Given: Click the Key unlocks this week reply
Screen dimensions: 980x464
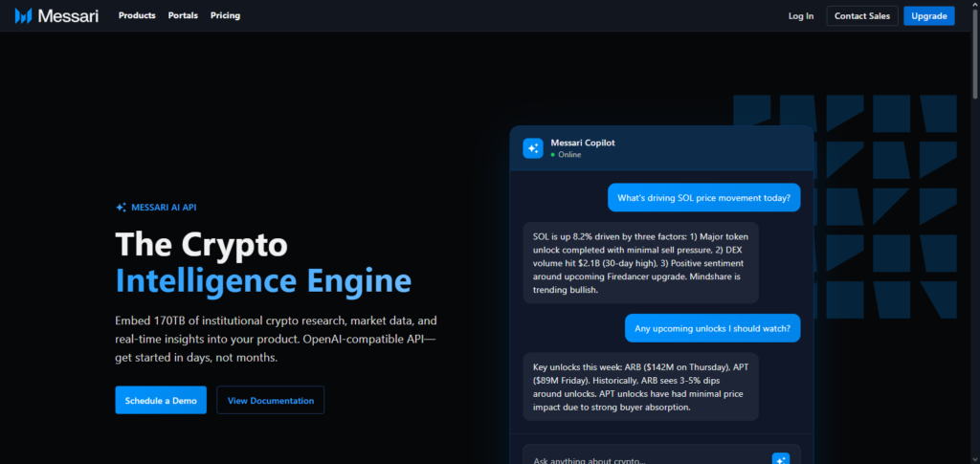Looking at the screenshot, I should [x=640, y=387].
